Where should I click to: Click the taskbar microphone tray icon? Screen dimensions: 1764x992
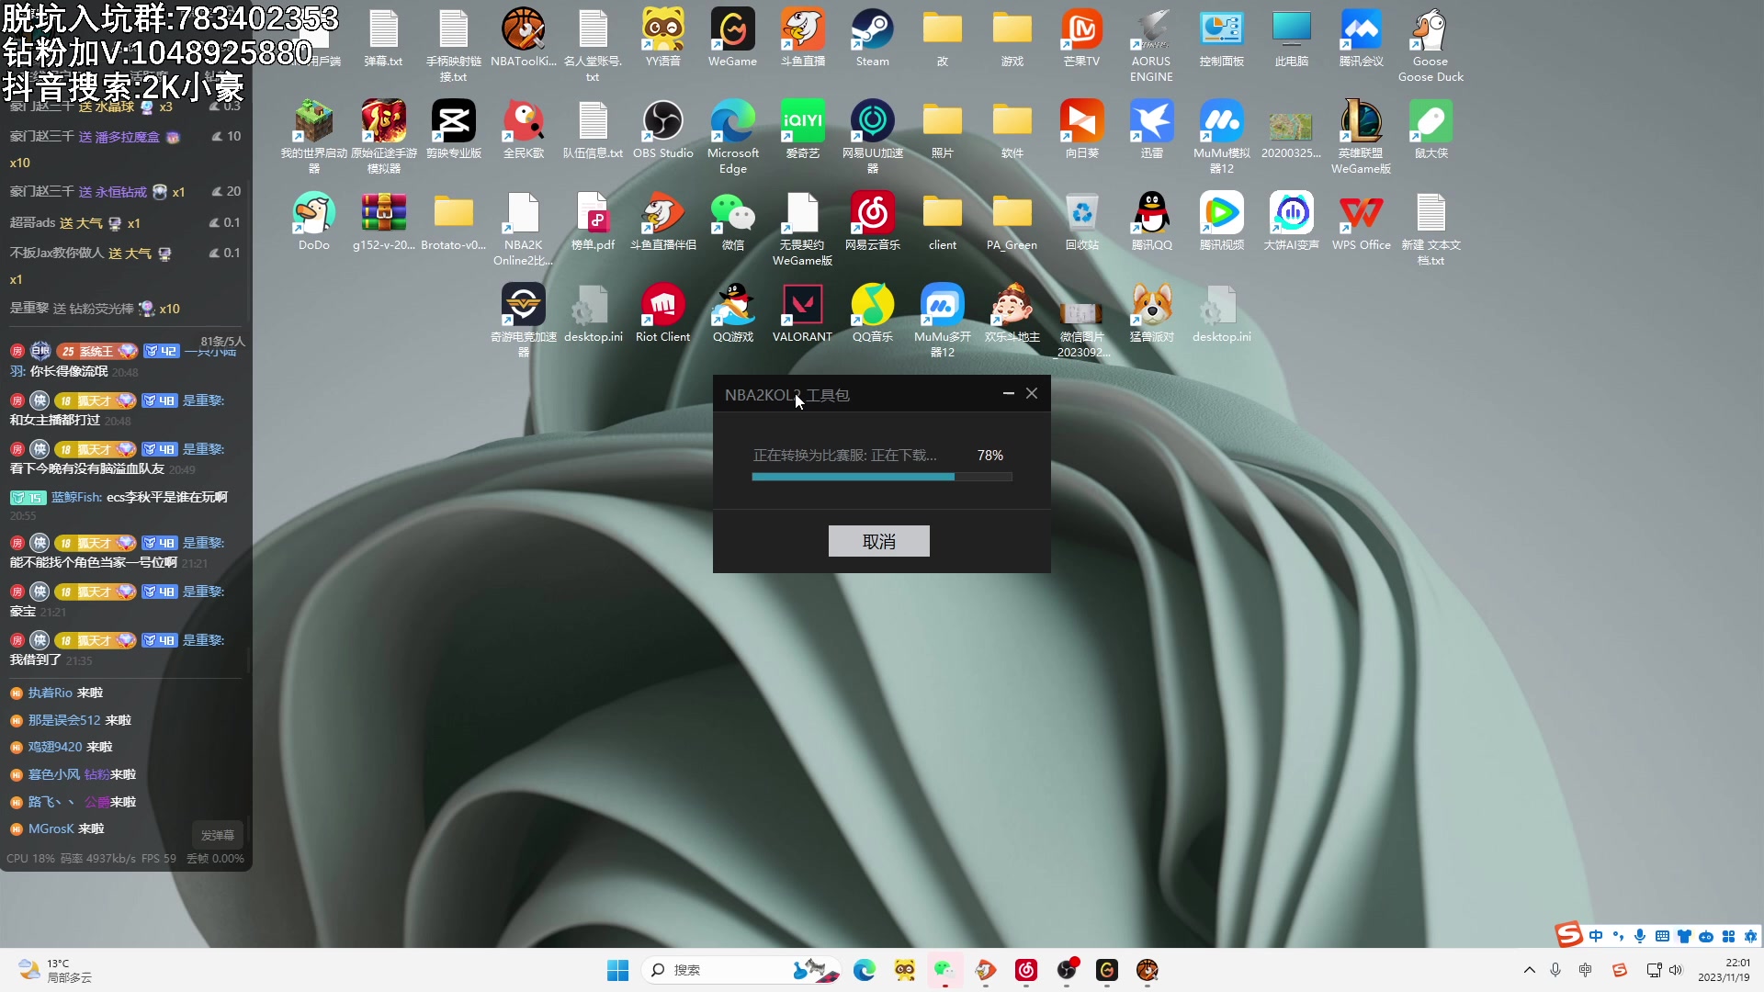(x=1555, y=970)
